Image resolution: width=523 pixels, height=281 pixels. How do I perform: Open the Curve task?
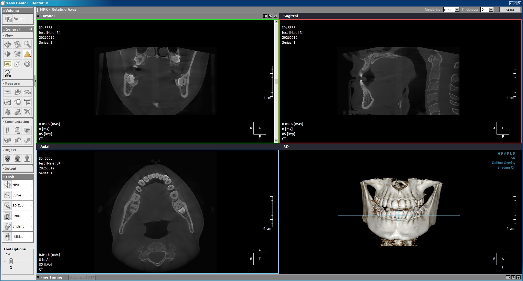pos(17,195)
